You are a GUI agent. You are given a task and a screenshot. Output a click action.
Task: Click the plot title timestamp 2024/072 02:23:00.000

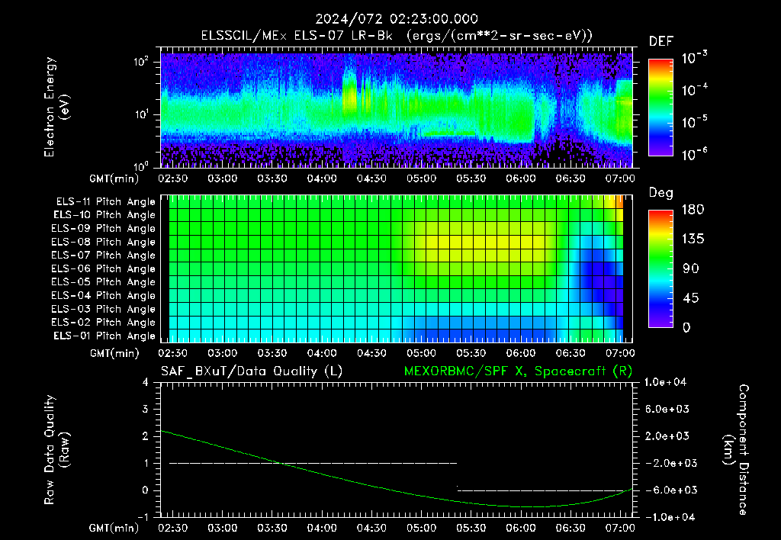pyautogui.click(x=397, y=19)
